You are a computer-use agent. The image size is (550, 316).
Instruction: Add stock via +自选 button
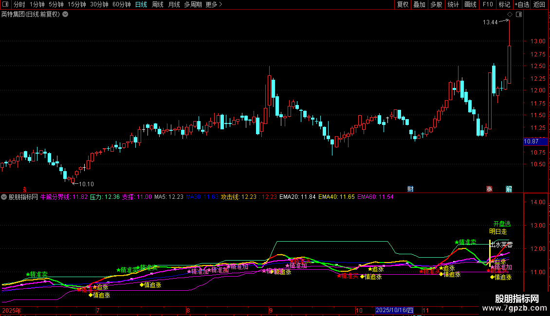521,4
